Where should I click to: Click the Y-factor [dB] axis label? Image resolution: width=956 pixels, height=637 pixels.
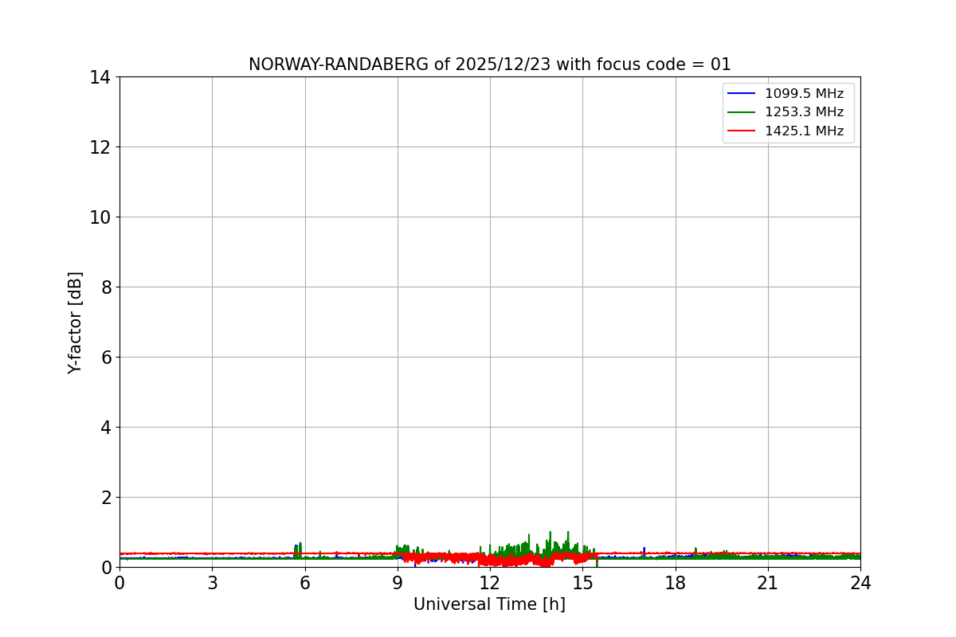coord(75,322)
